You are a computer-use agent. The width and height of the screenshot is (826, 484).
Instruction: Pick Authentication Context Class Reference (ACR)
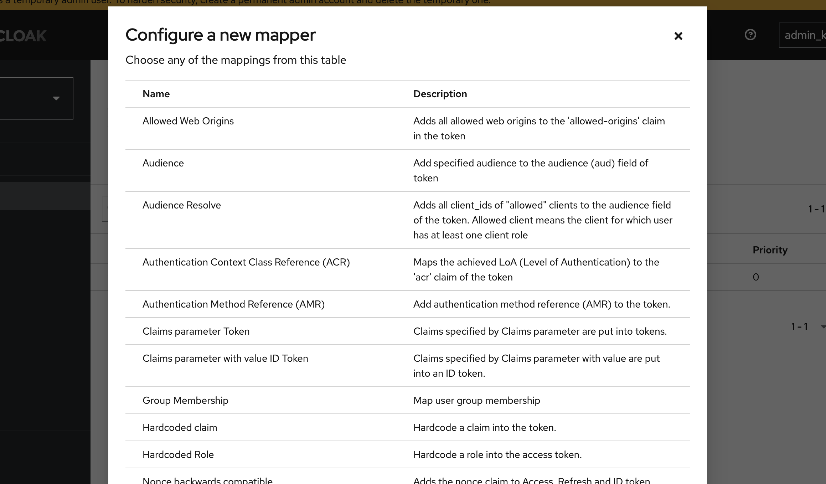click(246, 262)
